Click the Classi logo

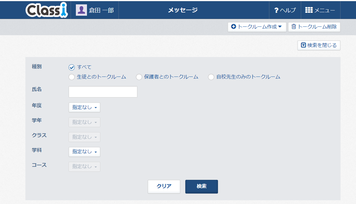tap(46, 10)
